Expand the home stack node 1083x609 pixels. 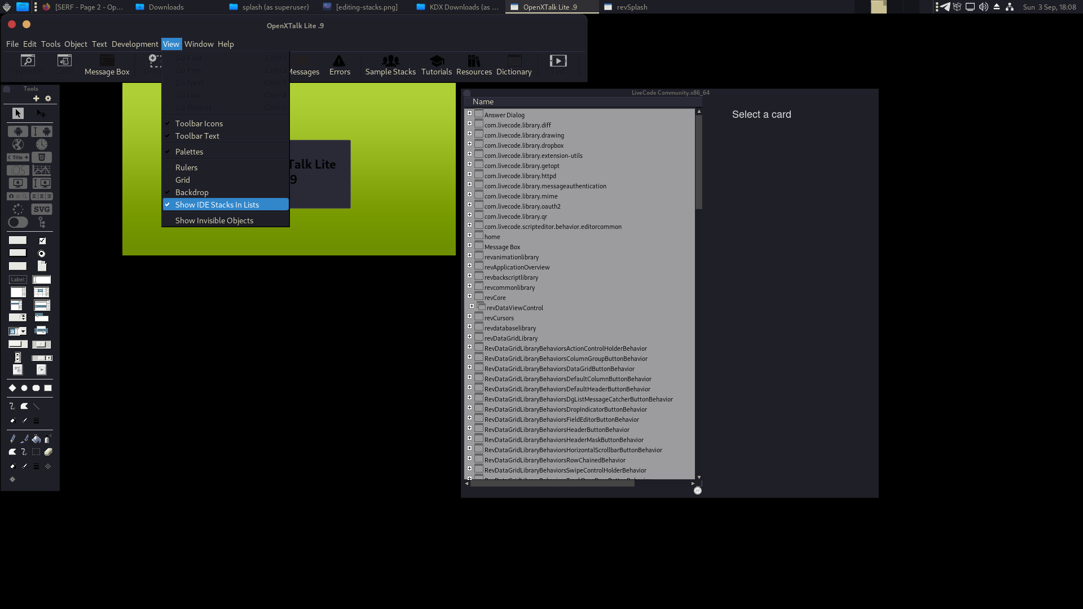pos(469,235)
